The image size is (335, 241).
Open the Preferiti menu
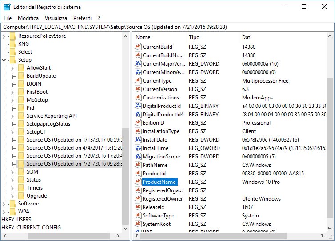coord(82,18)
